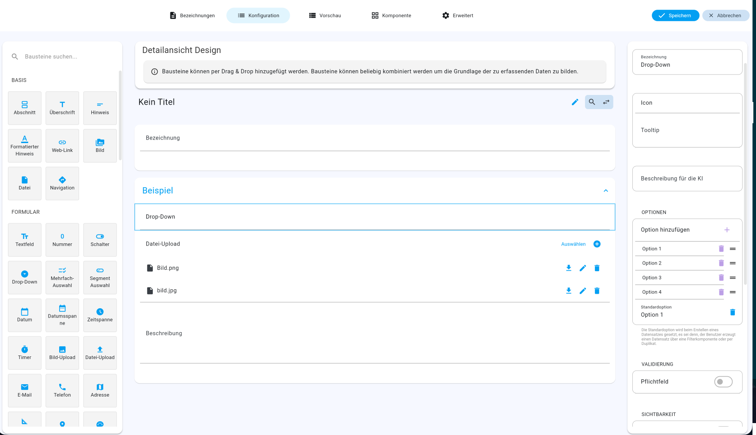Select the Überschrift building block

62,108
